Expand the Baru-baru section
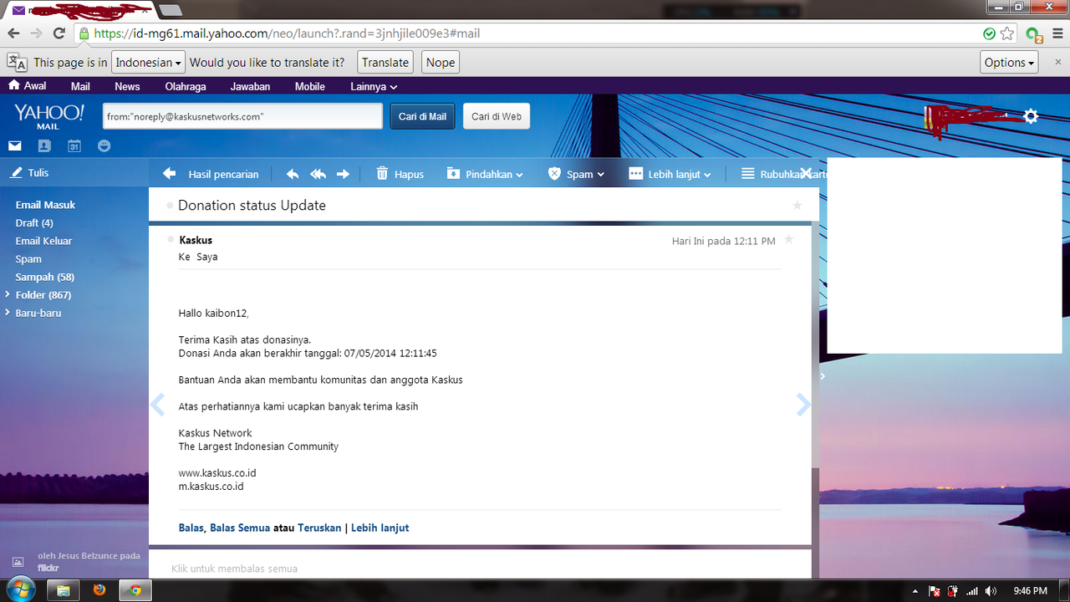Screen dimensions: 1070x602 [8, 313]
